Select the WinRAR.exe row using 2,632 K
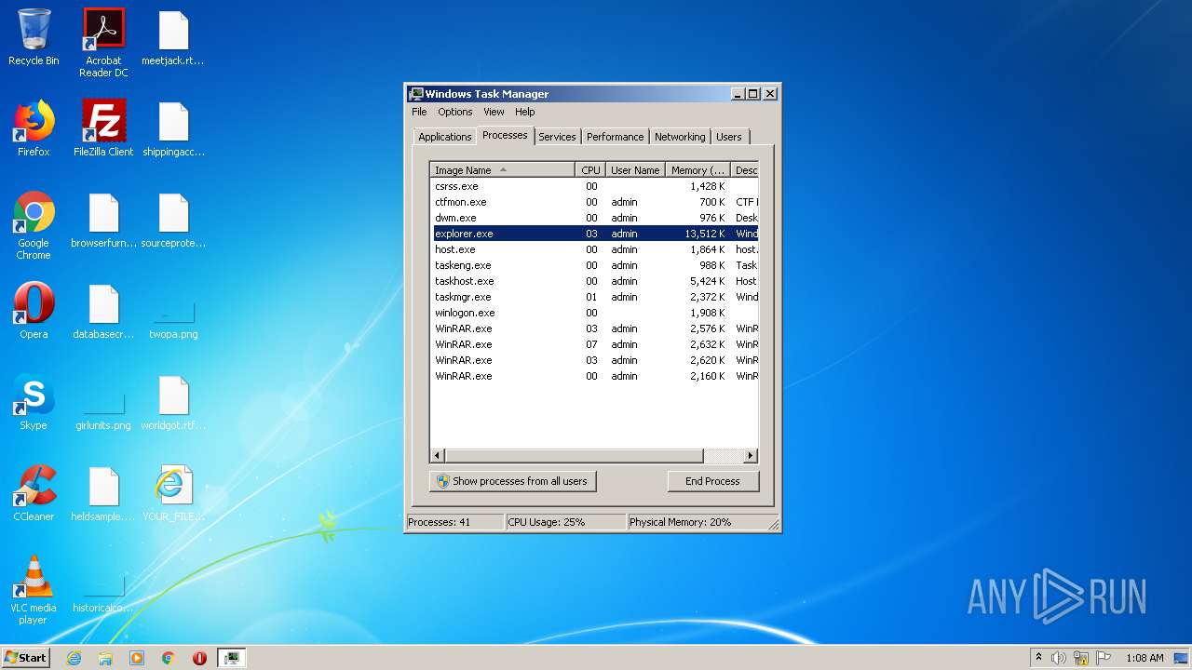Image resolution: width=1192 pixels, height=670 pixels. coord(595,344)
